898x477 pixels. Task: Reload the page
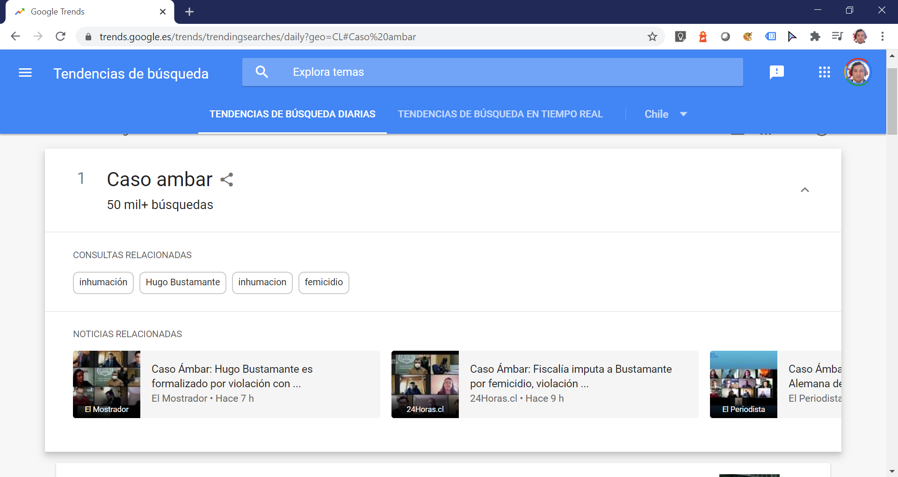click(60, 36)
